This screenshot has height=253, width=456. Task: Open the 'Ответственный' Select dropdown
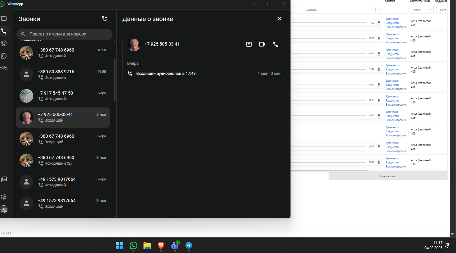coord(422,10)
